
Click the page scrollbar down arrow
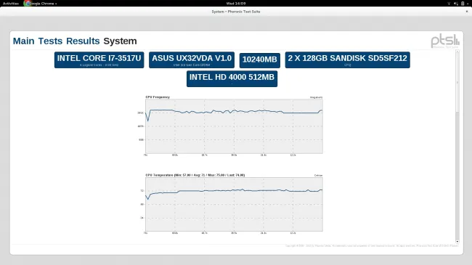[457, 242]
